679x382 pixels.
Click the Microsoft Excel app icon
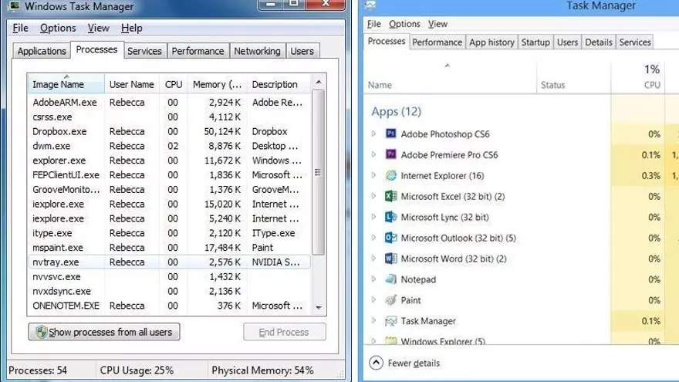click(390, 197)
